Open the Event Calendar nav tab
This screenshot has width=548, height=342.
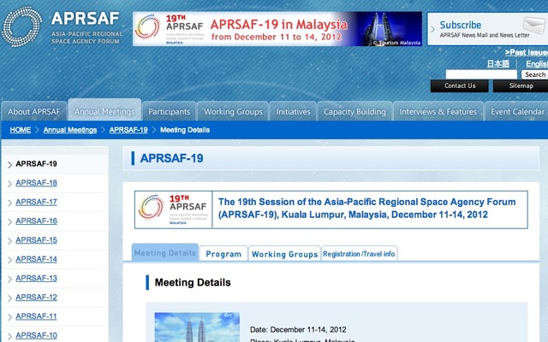coord(517,111)
